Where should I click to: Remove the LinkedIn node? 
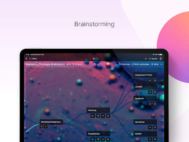click(x=155, y=92)
